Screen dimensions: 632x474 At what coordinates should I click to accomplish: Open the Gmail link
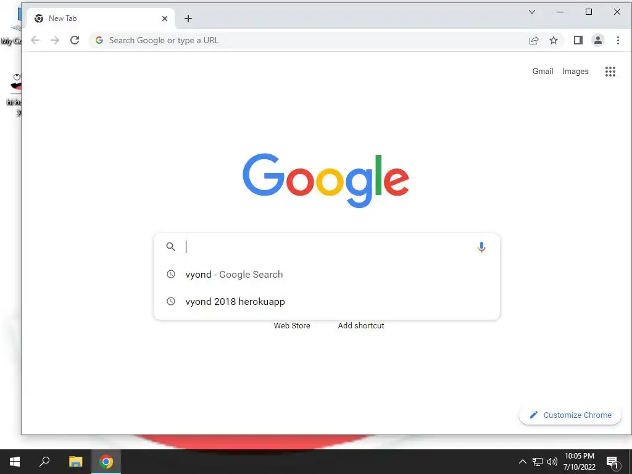[543, 72]
